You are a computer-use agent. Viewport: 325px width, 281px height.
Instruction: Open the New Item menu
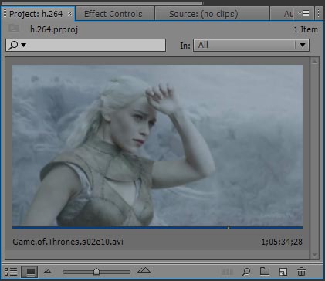point(283,272)
